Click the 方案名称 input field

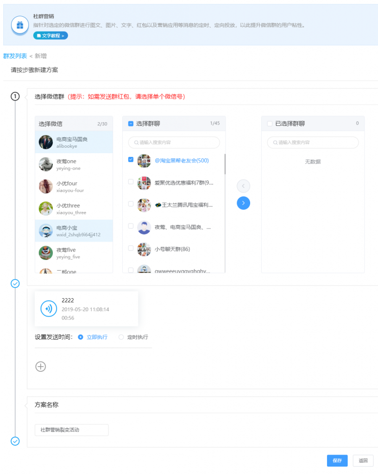point(72,430)
